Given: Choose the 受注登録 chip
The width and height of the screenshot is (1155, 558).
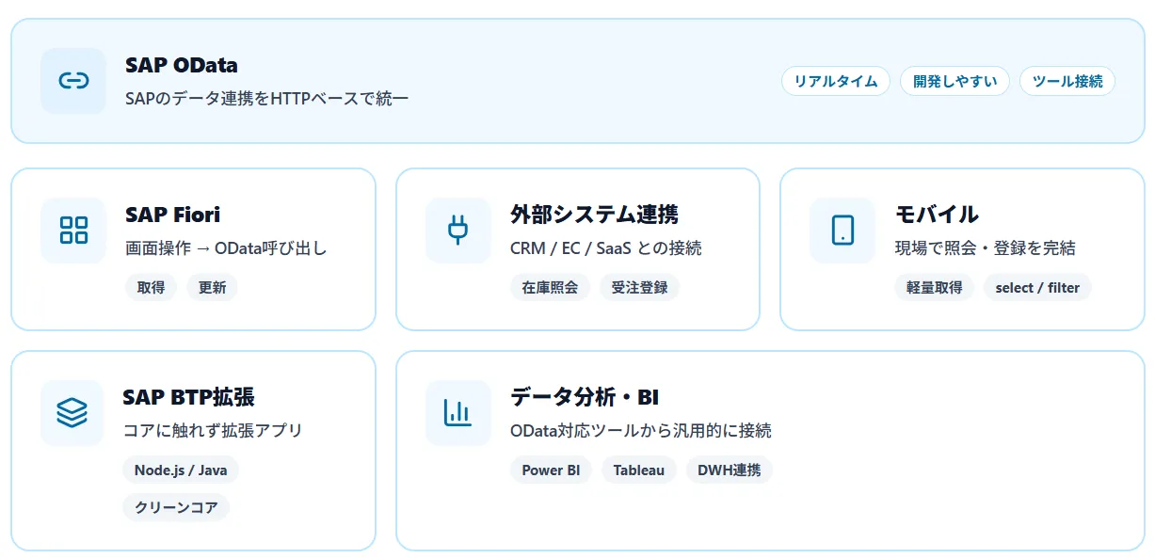Looking at the screenshot, I should click(639, 288).
